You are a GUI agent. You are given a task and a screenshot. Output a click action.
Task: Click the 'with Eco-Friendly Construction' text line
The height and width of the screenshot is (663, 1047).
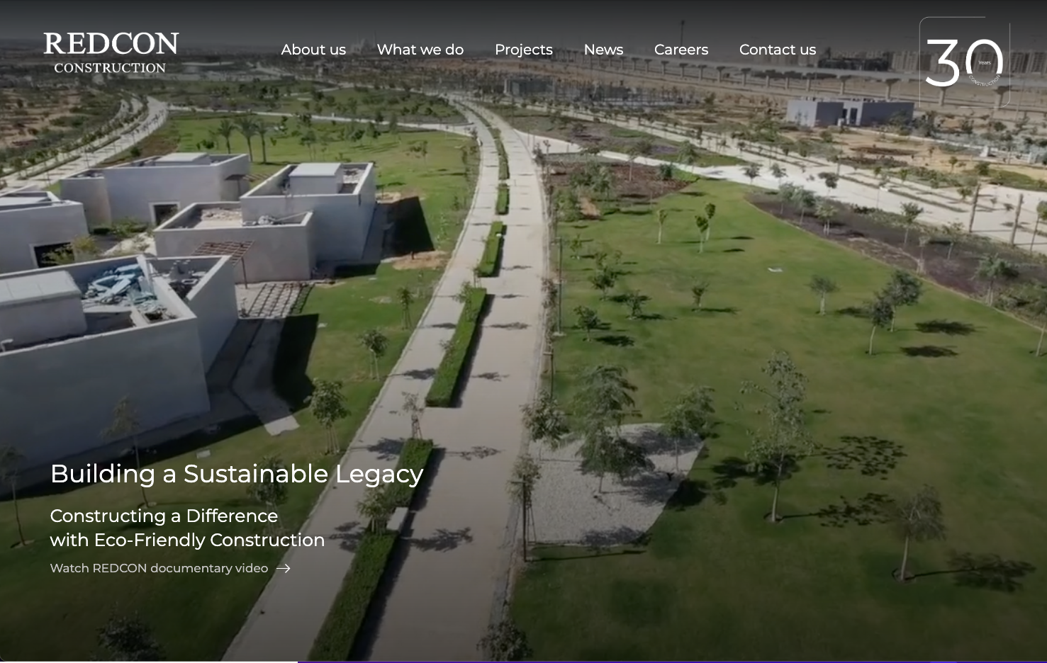[187, 540]
